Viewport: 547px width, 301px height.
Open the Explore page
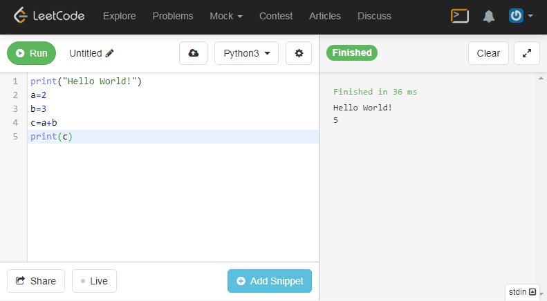120,16
